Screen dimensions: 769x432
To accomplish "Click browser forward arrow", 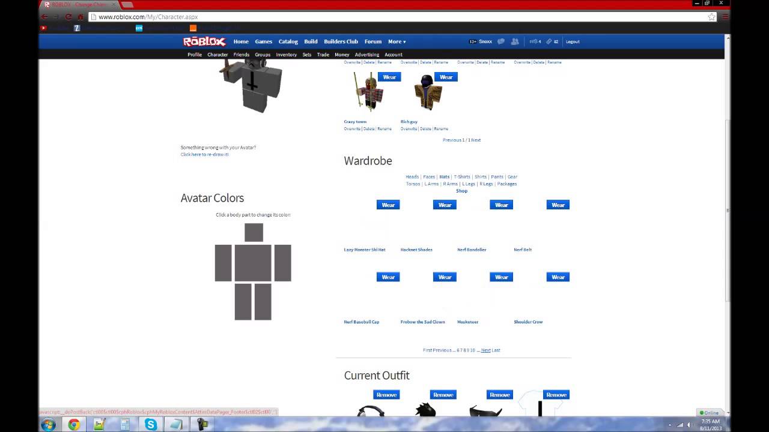I will click(56, 17).
